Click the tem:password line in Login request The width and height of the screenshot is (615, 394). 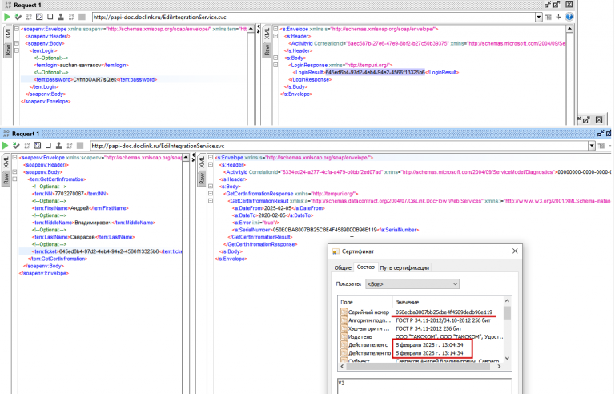95,79
